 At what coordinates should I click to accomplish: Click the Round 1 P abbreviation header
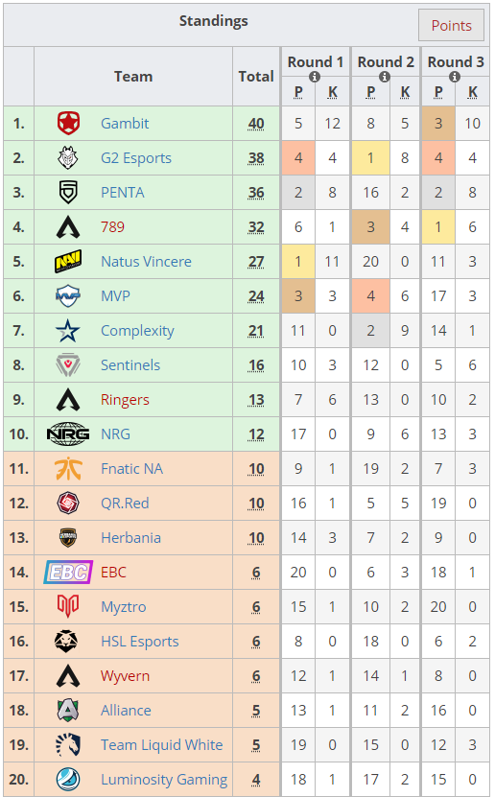pos(298,92)
